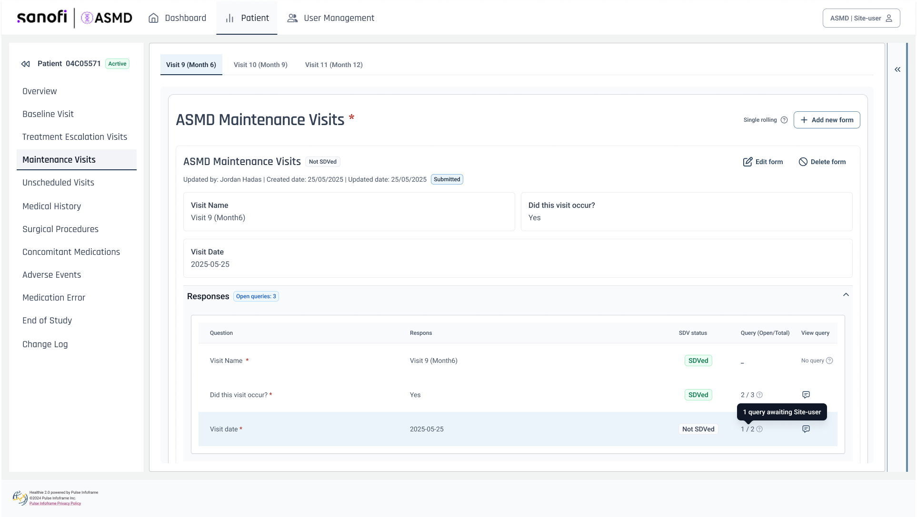Open Medical History in sidebar
Image resolution: width=917 pixels, height=517 pixels.
pyautogui.click(x=51, y=206)
